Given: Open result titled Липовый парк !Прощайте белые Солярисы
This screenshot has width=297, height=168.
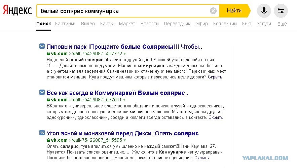Looking at the screenshot, I should [x=124, y=47].
